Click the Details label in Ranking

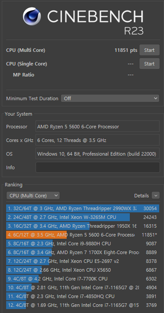coord(142,196)
